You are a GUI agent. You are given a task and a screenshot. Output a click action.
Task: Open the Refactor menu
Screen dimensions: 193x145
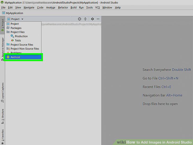click(x=63, y=7)
